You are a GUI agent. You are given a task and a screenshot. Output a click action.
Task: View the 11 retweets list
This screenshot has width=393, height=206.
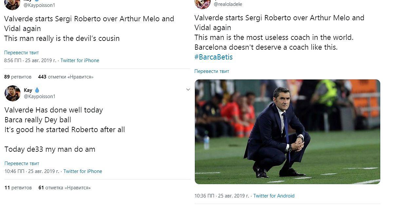tap(18, 188)
